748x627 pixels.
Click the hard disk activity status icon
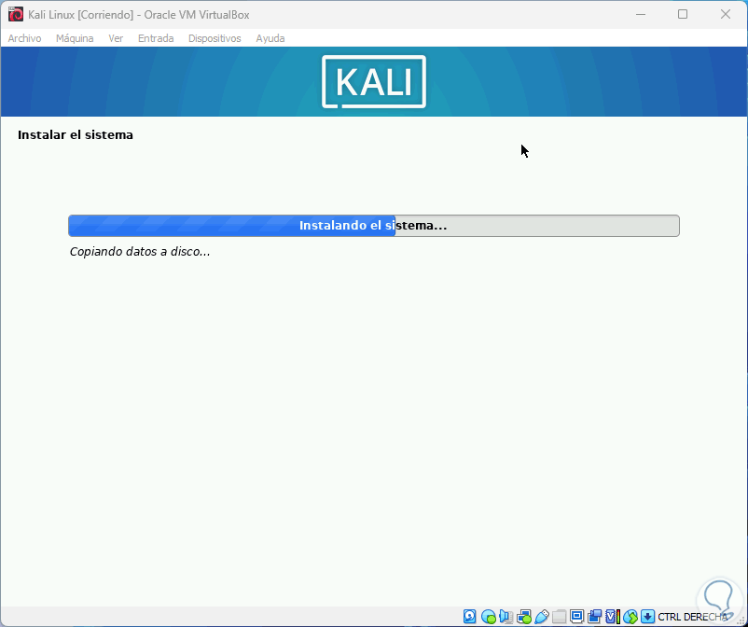pyautogui.click(x=469, y=617)
